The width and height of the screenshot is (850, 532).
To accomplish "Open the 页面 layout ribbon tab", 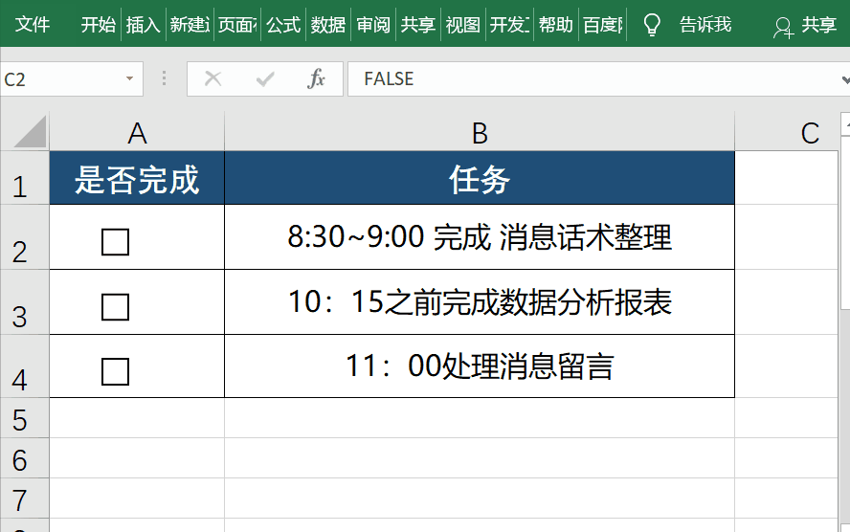I will (237, 24).
